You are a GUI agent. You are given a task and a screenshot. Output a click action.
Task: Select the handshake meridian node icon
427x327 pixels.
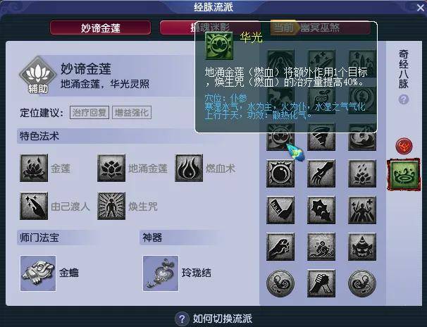tap(321, 283)
